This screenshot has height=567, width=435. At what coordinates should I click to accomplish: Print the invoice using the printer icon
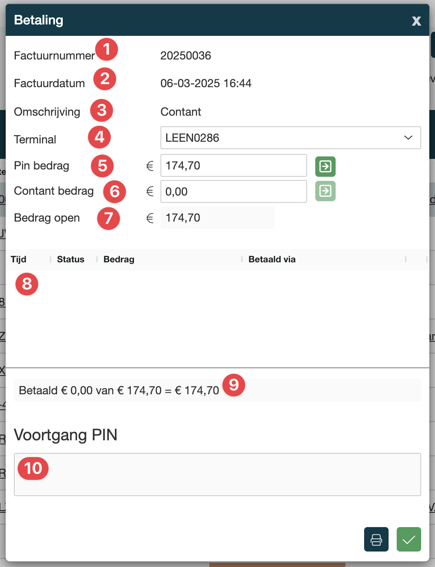(376, 539)
